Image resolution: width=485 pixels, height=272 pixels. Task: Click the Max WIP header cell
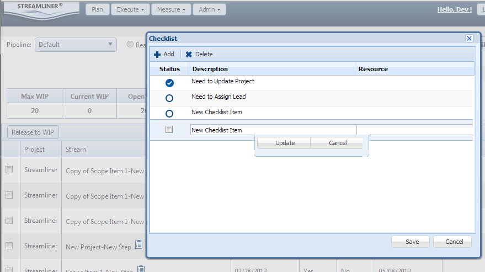tap(35, 96)
